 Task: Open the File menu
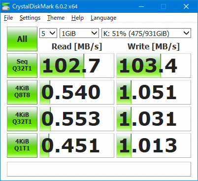8,18
